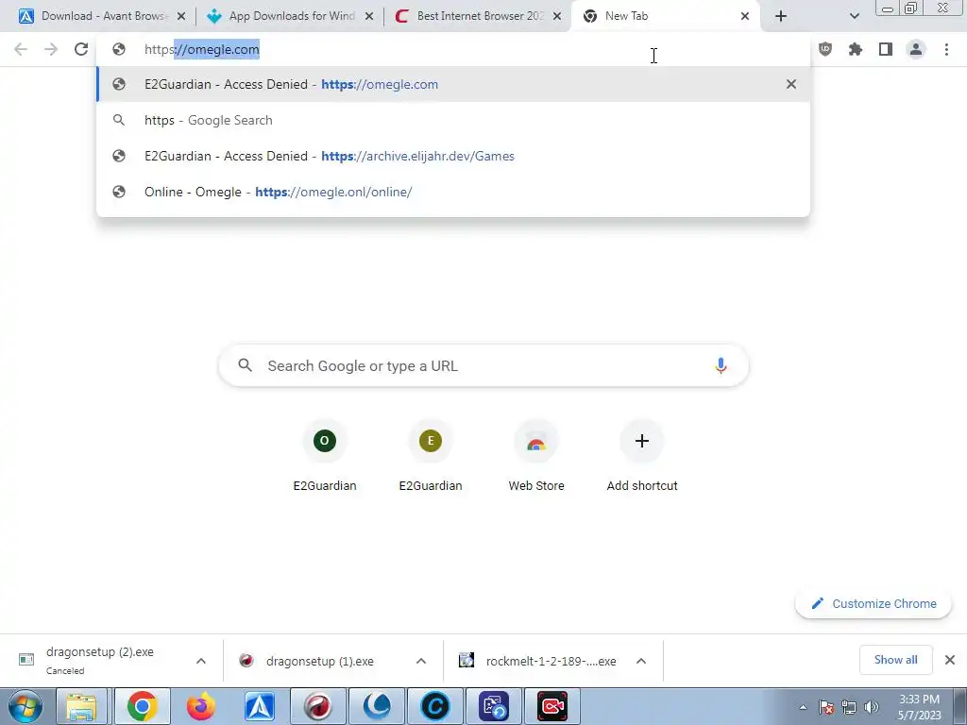
Task: Expand options for rockmelt exe download
Action: (641, 661)
